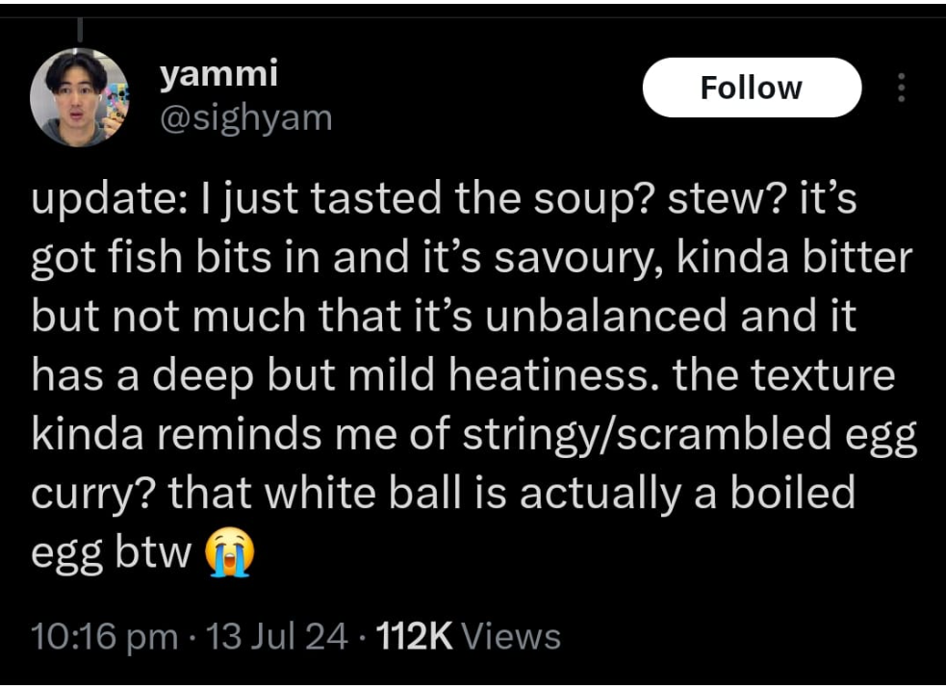The width and height of the screenshot is (946, 689).
Task: Click the 13 Jul 24 date
Action: (x=278, y=636)
